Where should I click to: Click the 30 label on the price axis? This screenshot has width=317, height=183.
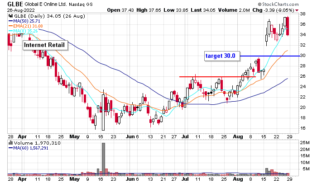303,56
